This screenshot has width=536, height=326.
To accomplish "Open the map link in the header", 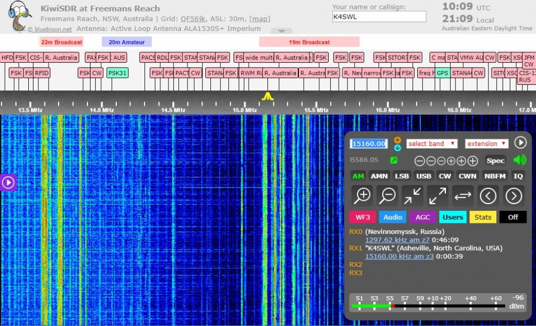I will (260, 18).
